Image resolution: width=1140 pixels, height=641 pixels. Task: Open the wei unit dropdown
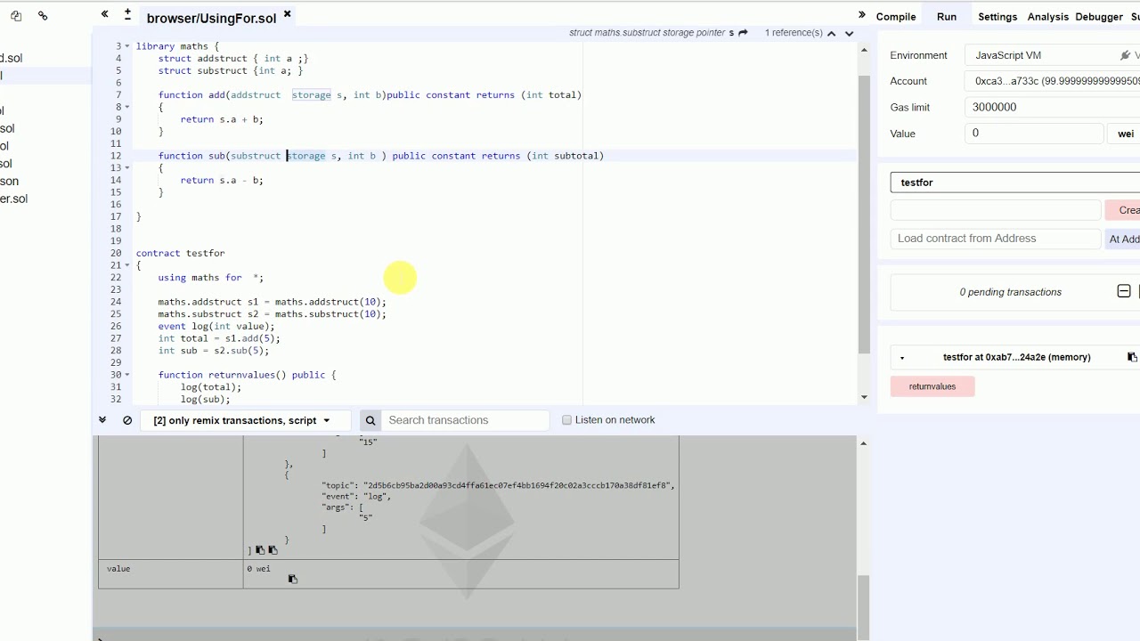[x=1125, y=134]
